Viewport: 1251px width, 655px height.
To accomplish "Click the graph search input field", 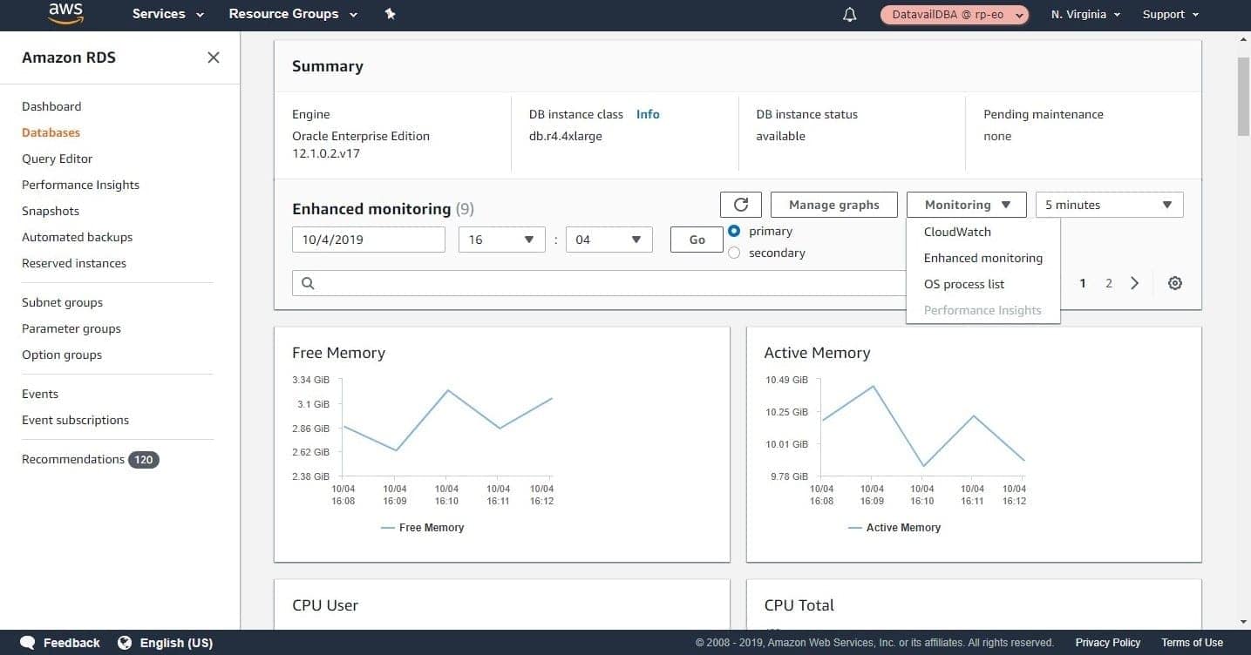I will coord(599,283).
